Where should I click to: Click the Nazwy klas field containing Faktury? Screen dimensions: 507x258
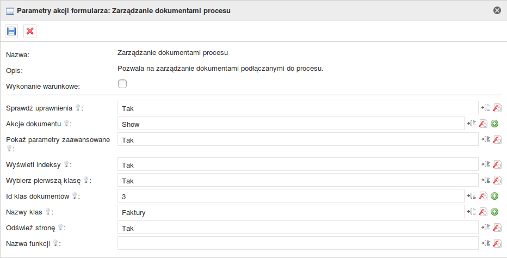[290, 212]
